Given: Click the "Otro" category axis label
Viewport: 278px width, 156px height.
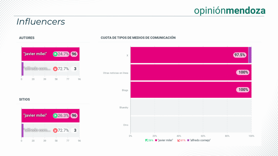Looking at the screenshot, I should (x=125, y=125).
